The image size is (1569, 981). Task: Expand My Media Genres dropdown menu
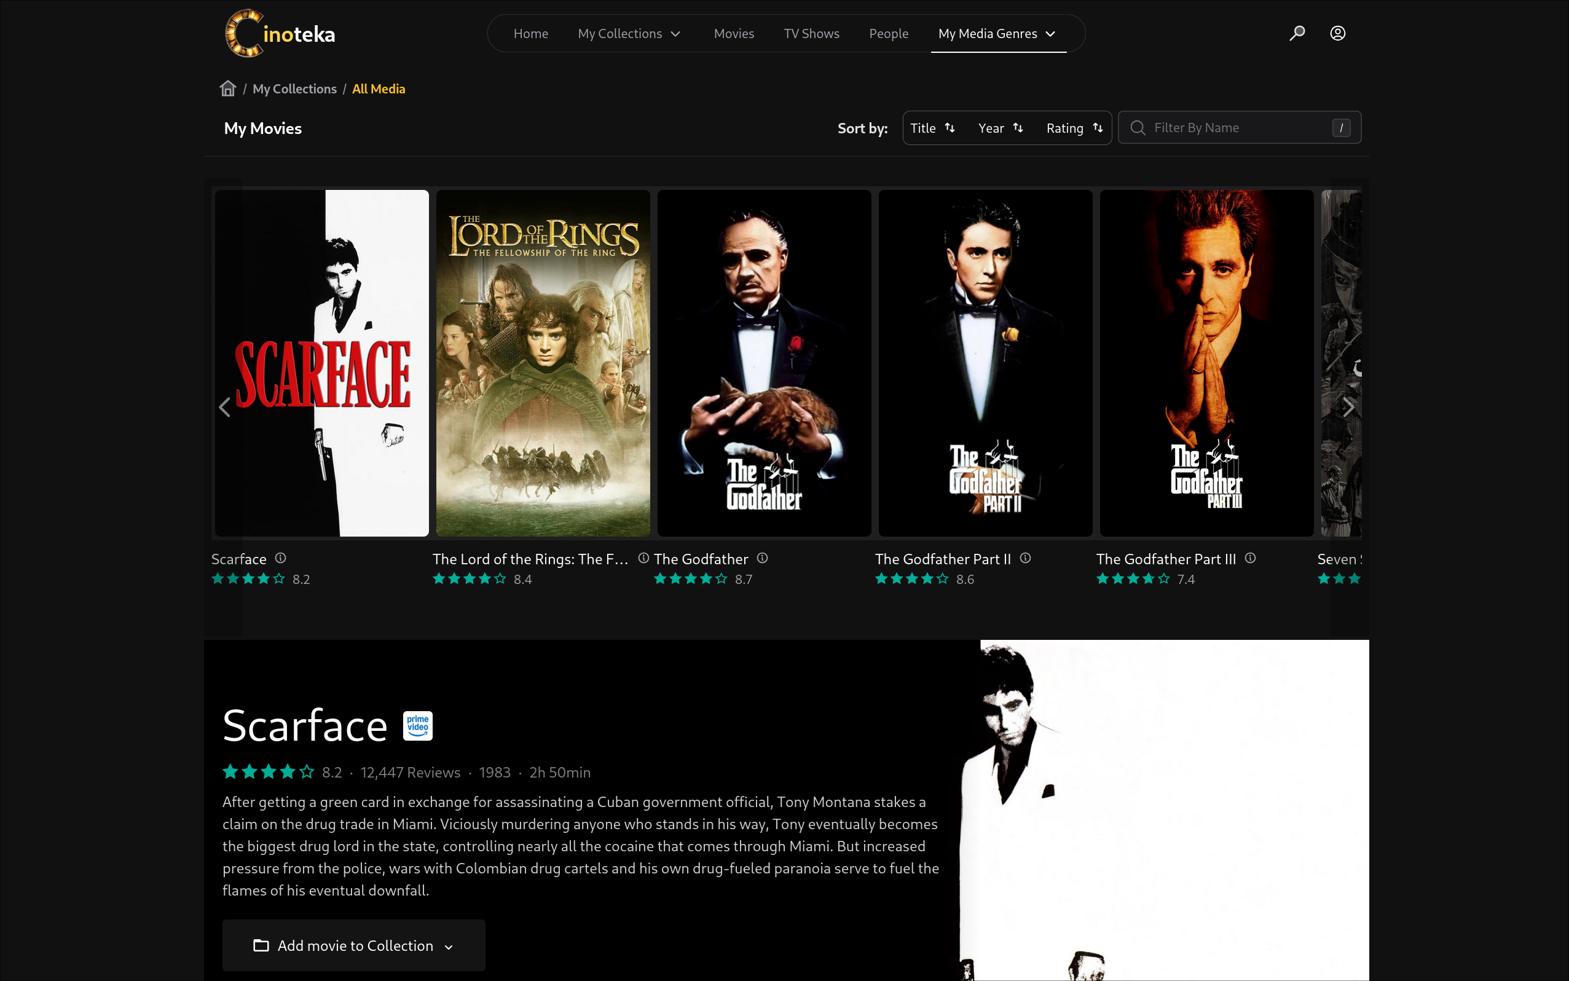(997, 33)
